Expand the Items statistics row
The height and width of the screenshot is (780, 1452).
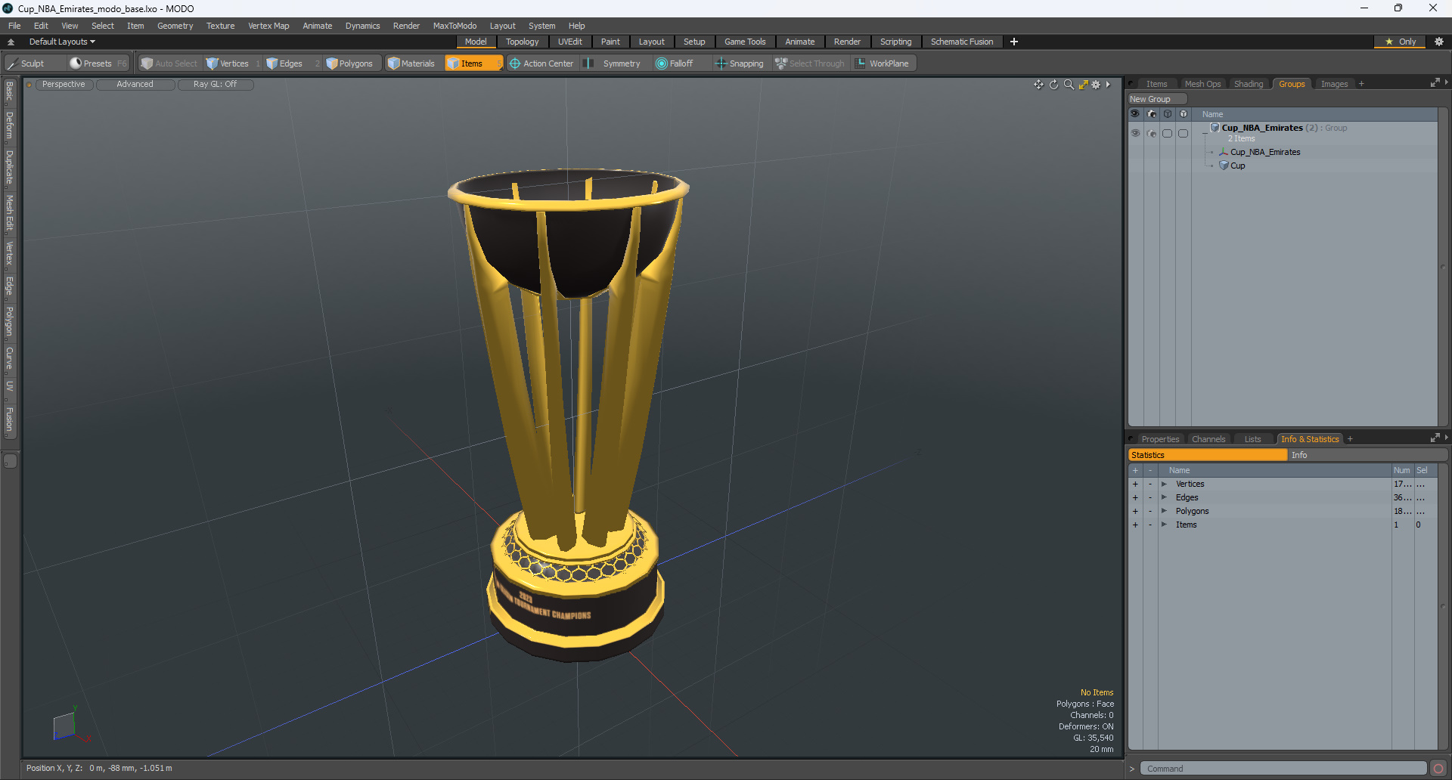click(1165, 525)
